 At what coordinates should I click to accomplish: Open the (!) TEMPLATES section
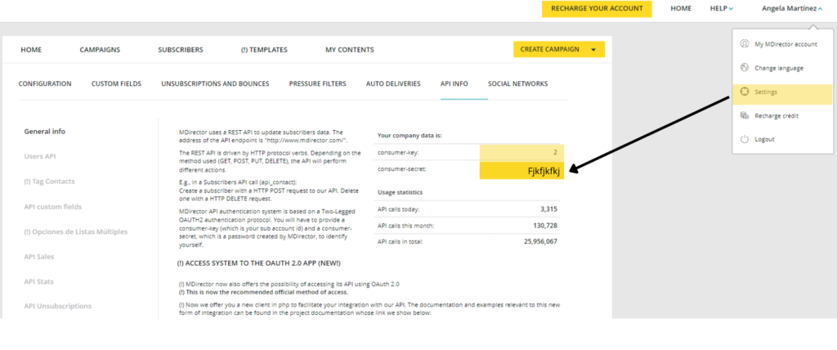pyautogui.click(x=264, y=50)
